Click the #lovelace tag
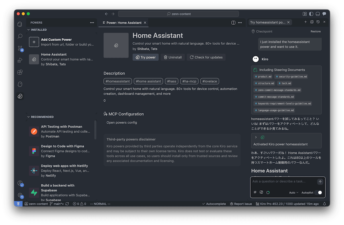The image size is (344, 225). pos(210,81)
